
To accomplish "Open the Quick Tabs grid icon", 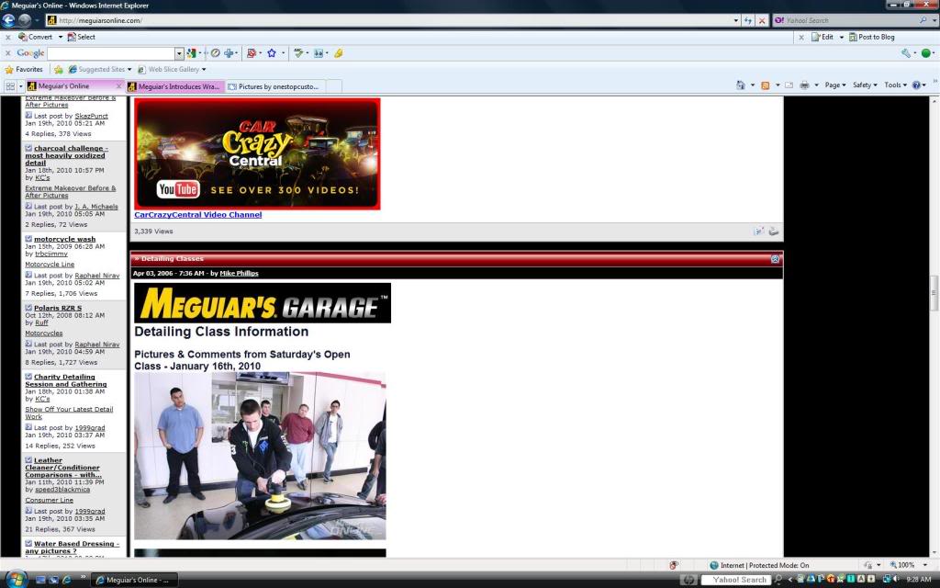I will click(10, 86).
